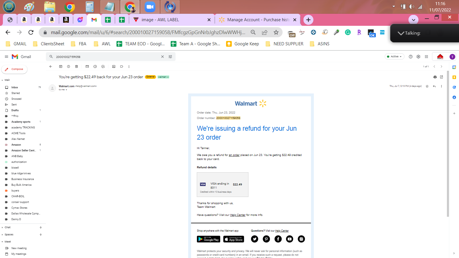This screenshot has height=258, width=459.
Task: Switch to the Manage Account Purchase history tab
Action: 258,20
